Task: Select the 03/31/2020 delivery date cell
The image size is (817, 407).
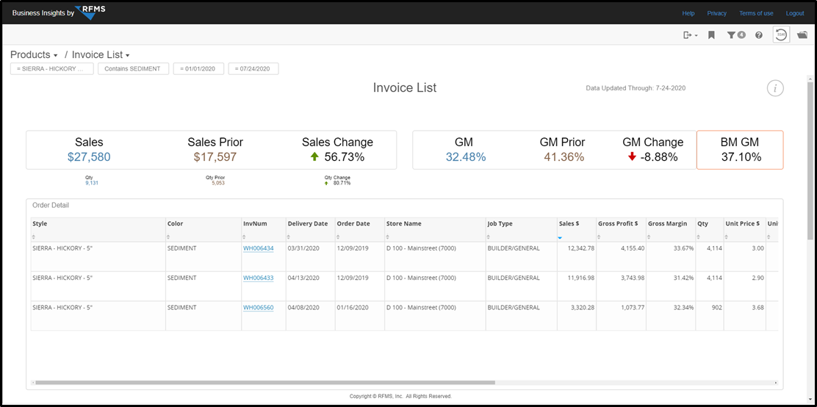Action: click(311, 256)
